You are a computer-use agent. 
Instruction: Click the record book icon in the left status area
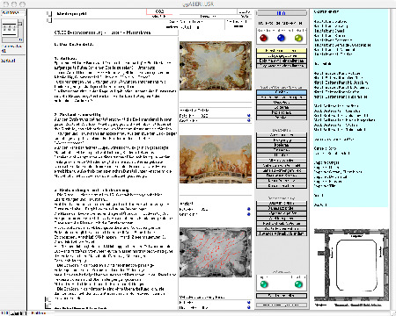[10, 29]
